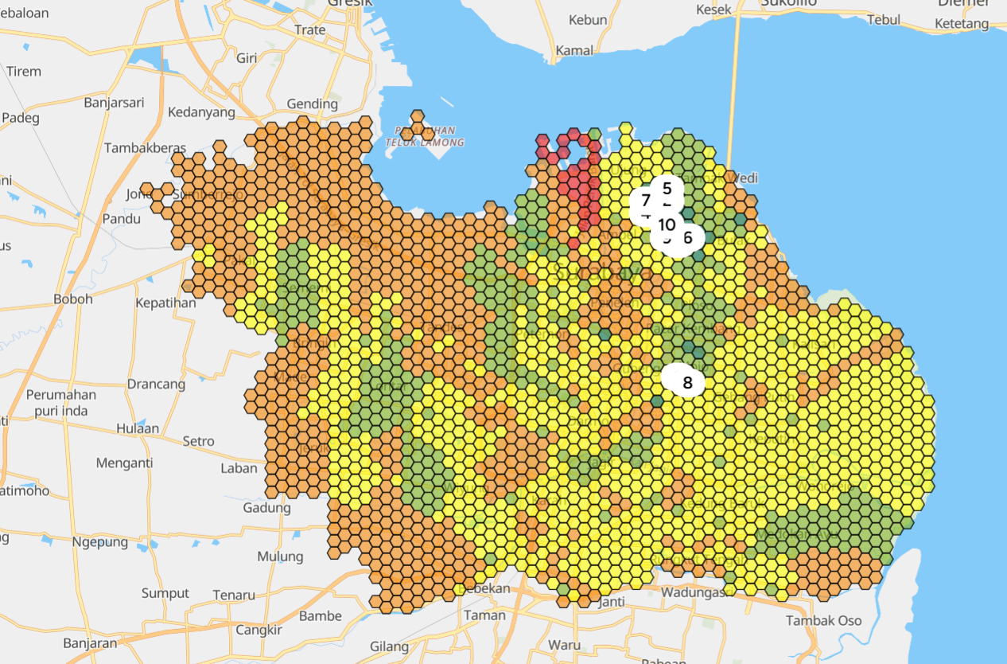Click the Gending place label
Image resolution: width=1007 pixels, height=664 pixels.
pyautogui.click(x=312, y=104)
